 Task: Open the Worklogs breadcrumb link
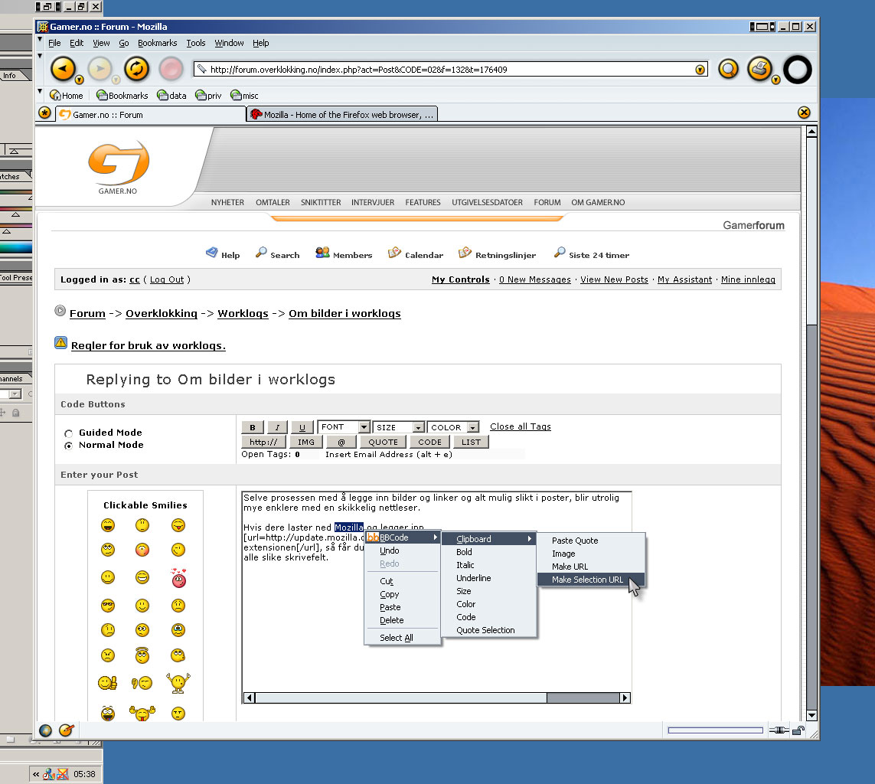coord(243,314)
